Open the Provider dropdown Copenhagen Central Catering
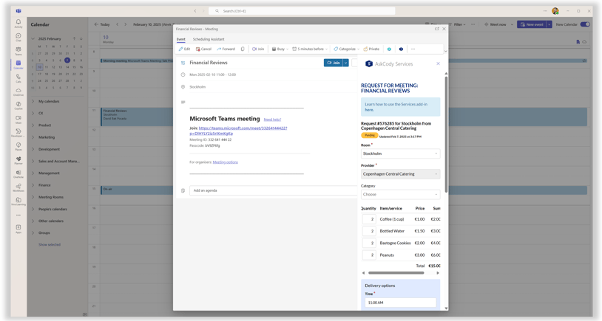 (400, 174)
